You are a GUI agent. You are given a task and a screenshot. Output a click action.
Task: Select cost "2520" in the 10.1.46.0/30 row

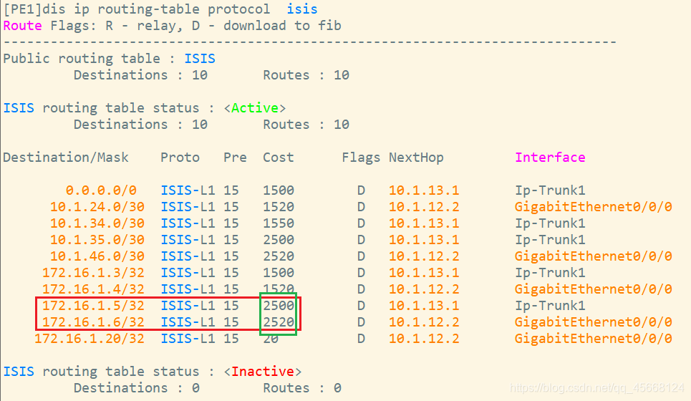click(279, 256)
